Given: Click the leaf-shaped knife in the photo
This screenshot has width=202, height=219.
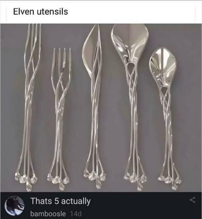Looking at the screenshot, I should (94, 106).
